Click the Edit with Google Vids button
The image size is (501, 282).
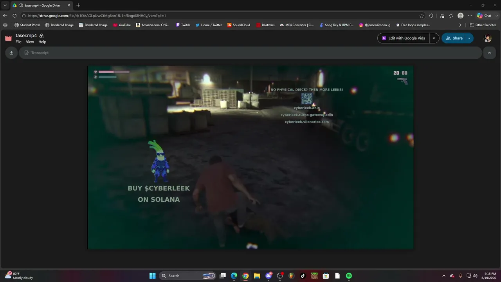tap(404, 38)
